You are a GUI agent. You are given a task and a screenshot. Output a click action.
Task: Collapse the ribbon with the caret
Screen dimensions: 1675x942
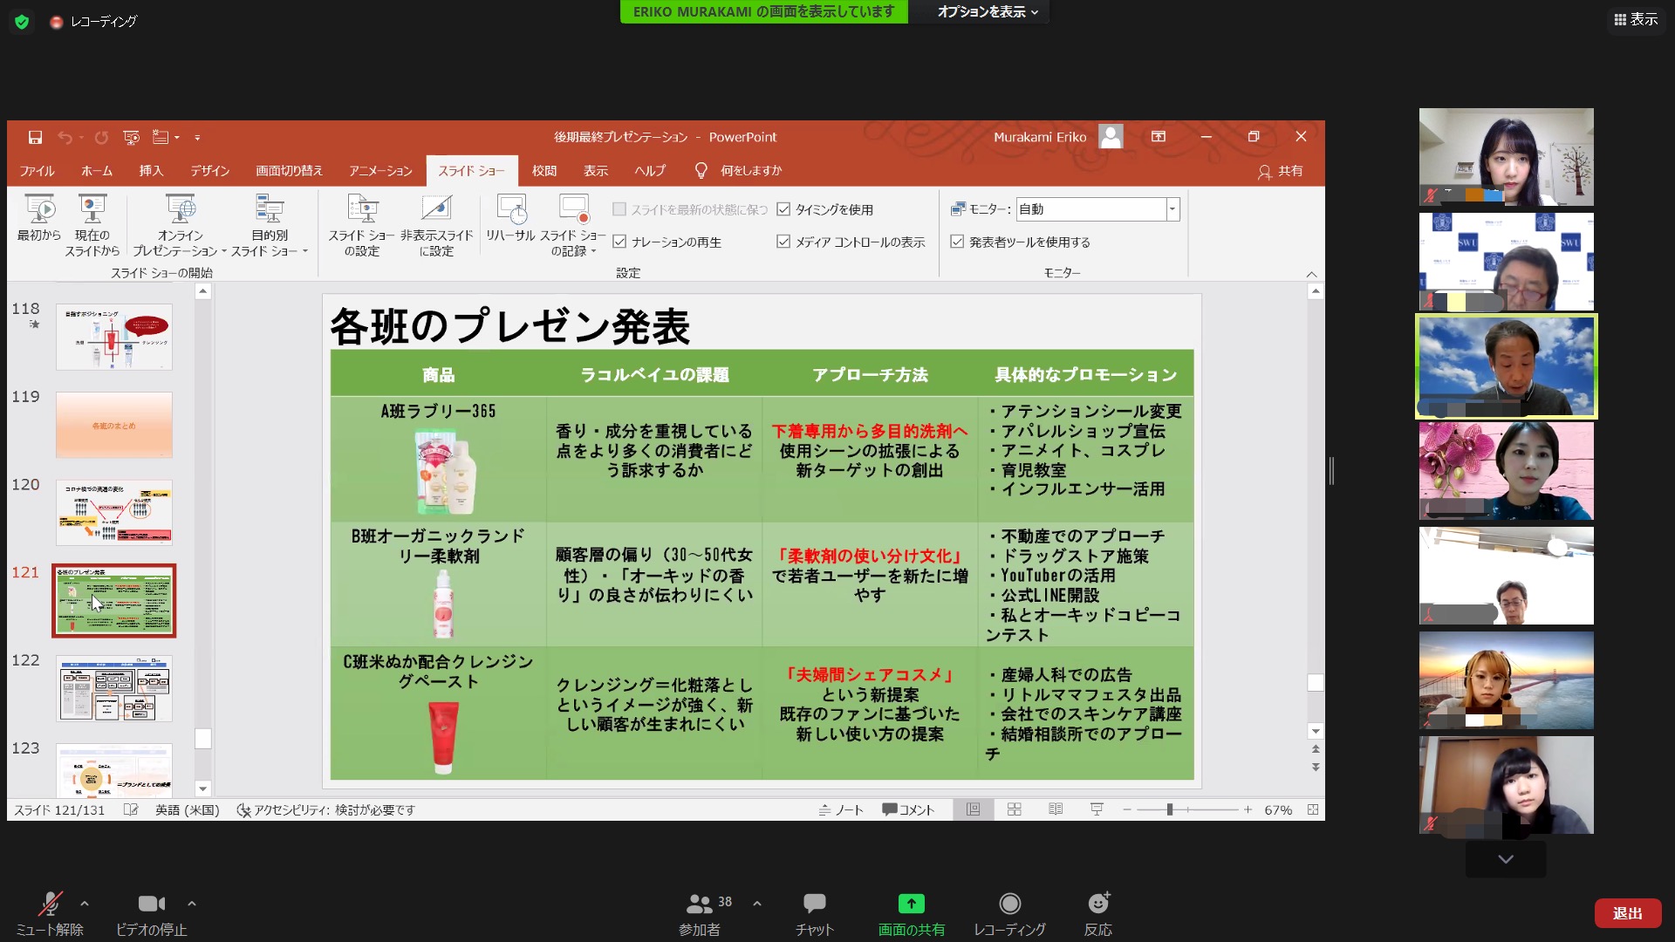[x=1311, y=274]
